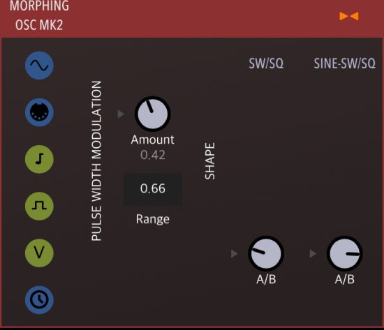
Task: Click the SW/SQ A/B knob
Action: coord(266,253)
